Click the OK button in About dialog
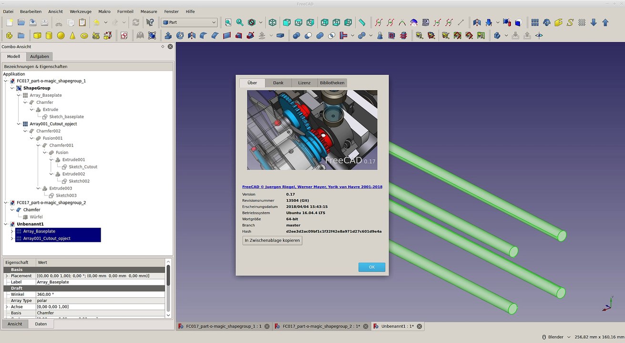Viewport: 625px width, 343px height. (x=372, y=267)
